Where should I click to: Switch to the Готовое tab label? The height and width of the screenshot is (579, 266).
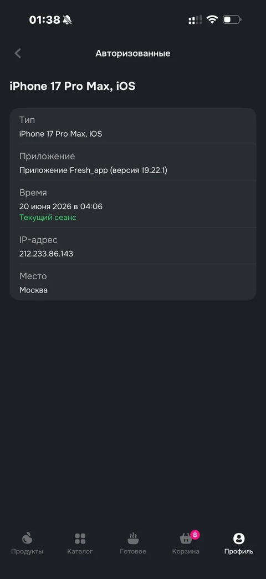click(133, 551)
